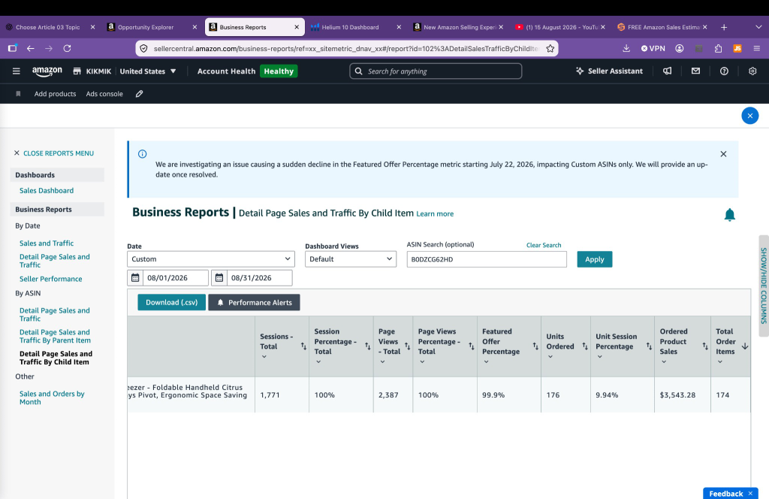Bookmark this page with the star icon
This screenshot has width=769, height=499.
tap(550, 48)
